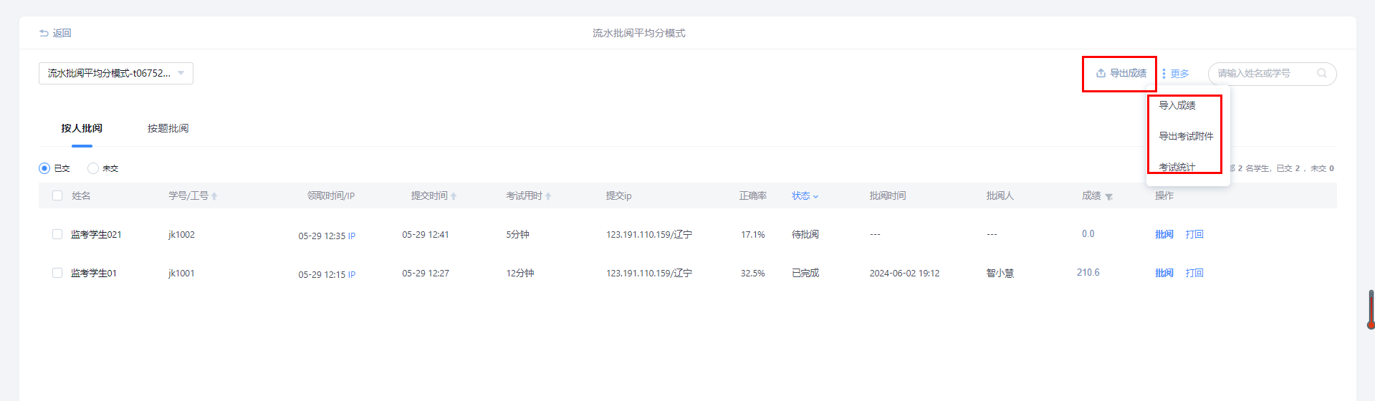
Task: Open the 流水批阅平均分模式 exam dropdown
Action: click(115, 73)
